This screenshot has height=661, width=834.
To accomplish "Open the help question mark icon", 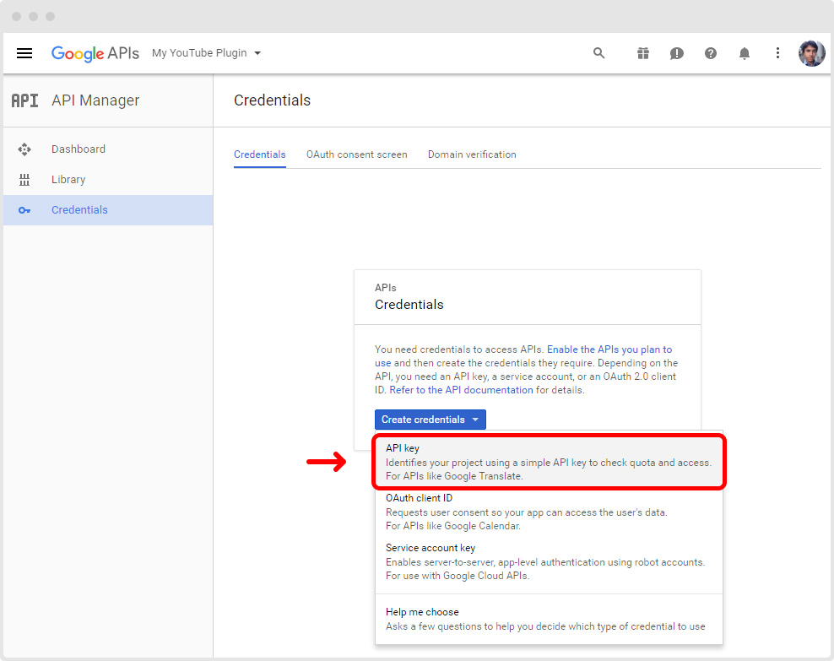I will click(711, 53).
